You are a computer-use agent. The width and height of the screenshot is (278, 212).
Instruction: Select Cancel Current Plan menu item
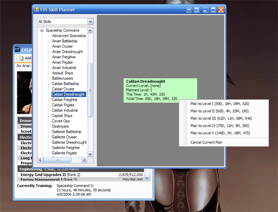206,142
